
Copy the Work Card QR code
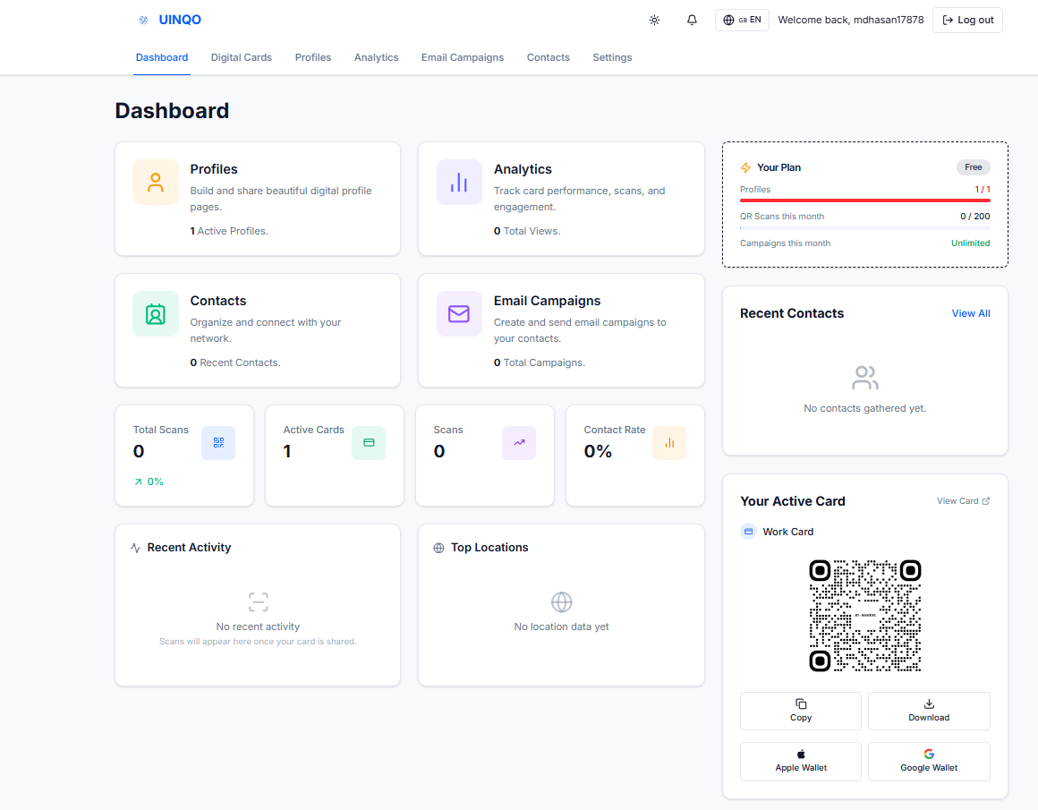(x=801, y=711)
